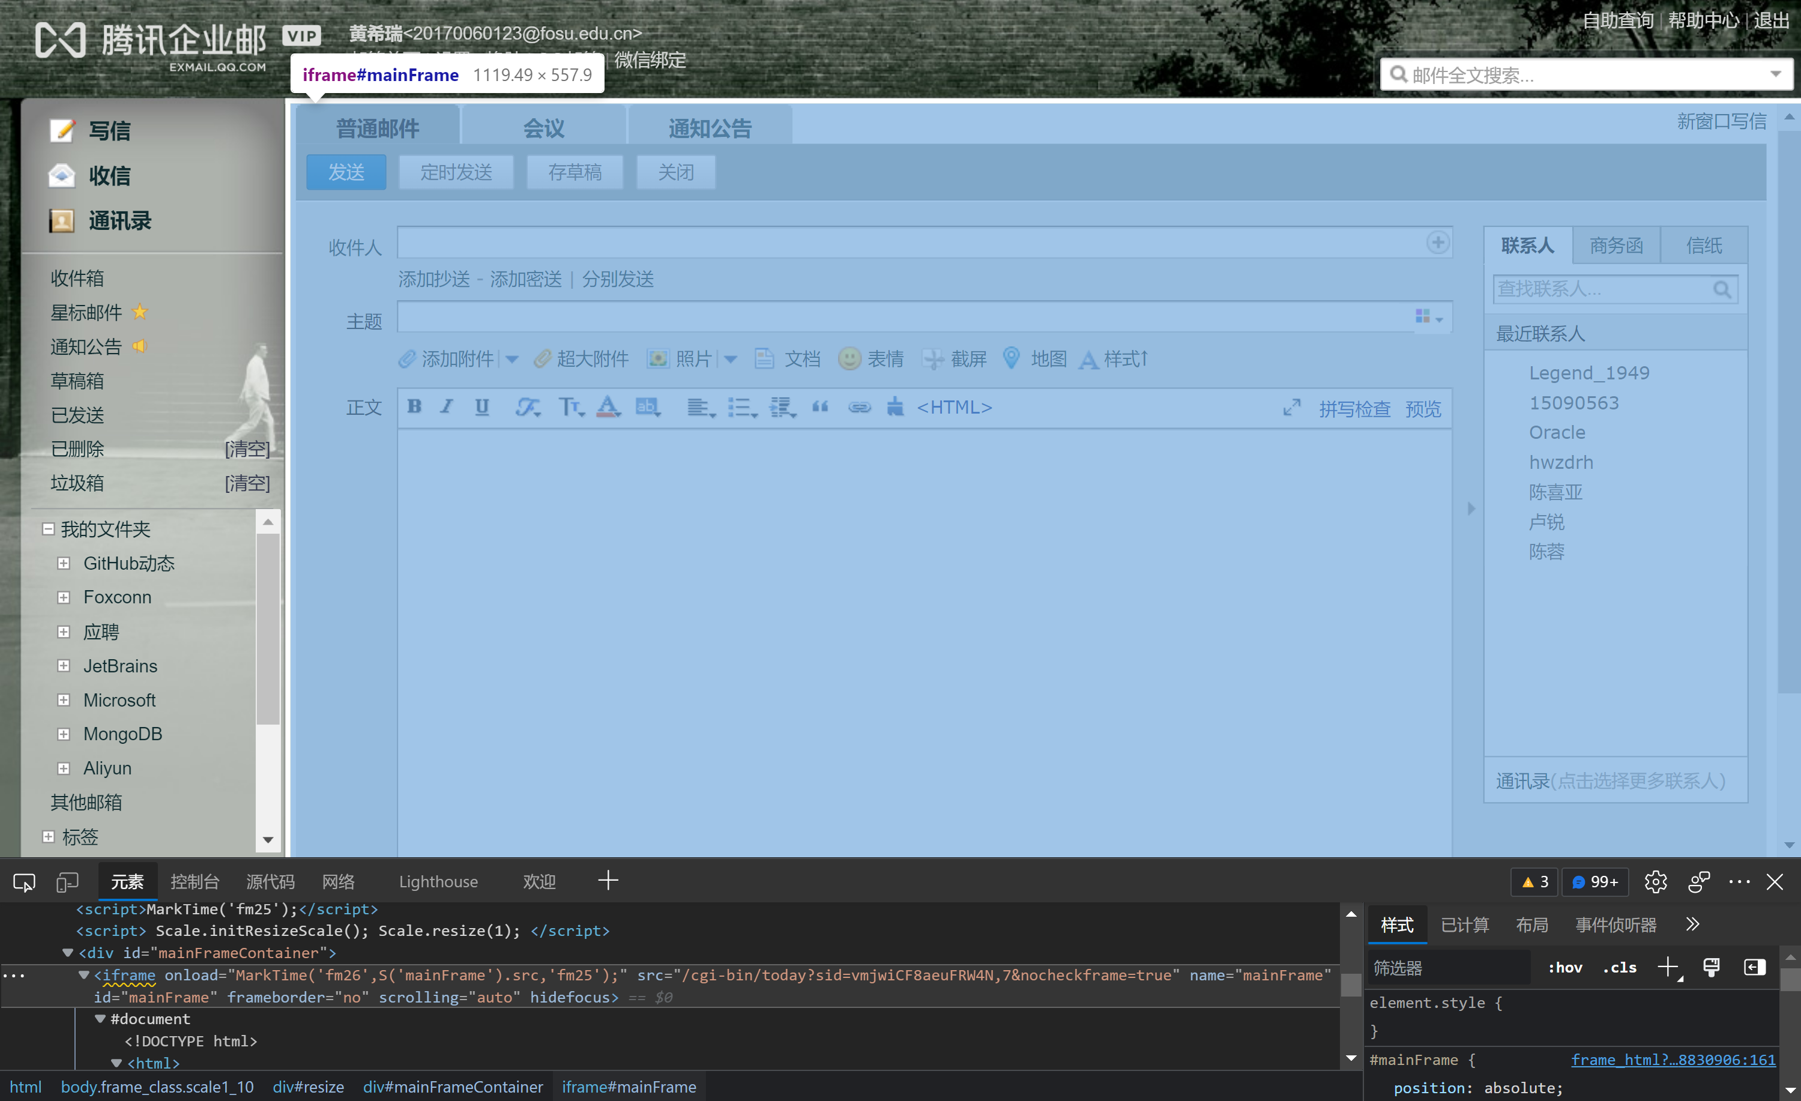
Task: Open the compose mail 写信 icon
Action: click(x=62, y=130)
